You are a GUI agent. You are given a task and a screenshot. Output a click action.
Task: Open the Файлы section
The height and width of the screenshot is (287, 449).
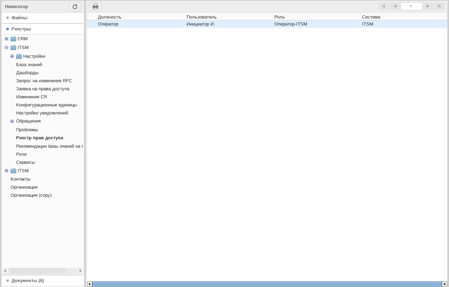(43, 18)
